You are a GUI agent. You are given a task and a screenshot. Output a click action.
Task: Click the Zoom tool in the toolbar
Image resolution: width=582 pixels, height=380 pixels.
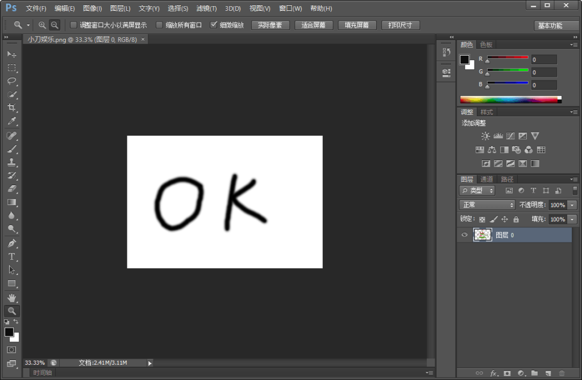click(11, 311)
